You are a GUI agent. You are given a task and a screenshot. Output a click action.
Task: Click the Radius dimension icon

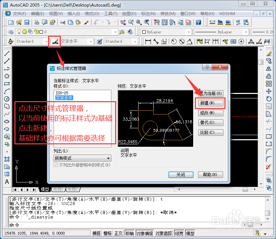174,41
